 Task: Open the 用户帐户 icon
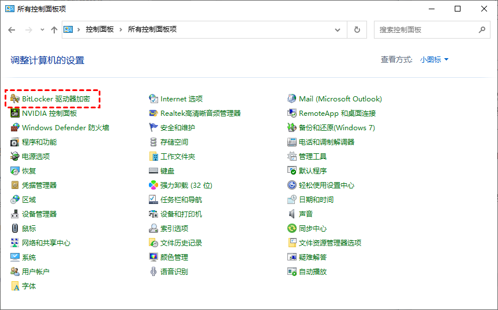point(14,271)
